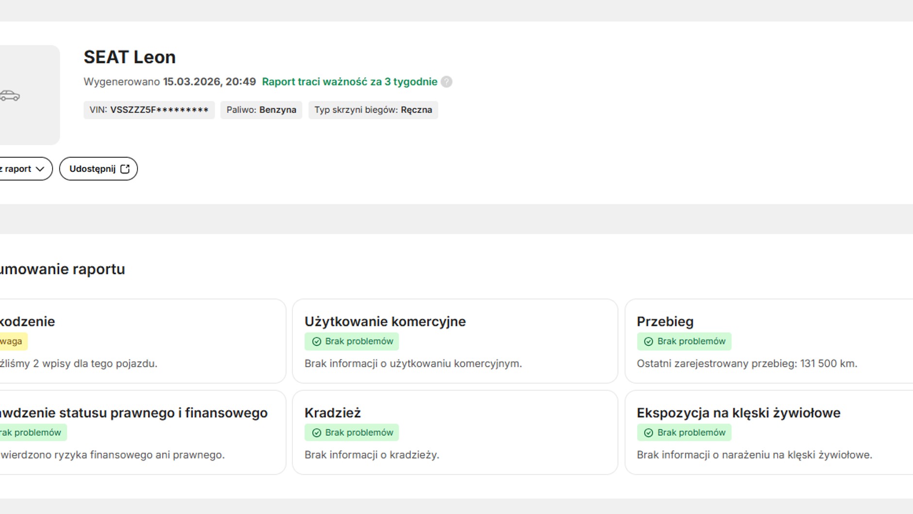The image size is (913, 514).
Task: Click the SEAT Leon heading
Action: pyautogui.click(x=130, y=57)
